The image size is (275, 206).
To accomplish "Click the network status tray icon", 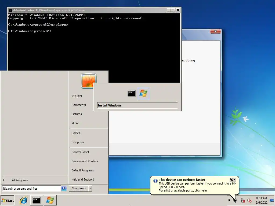I will pos(243,200).
